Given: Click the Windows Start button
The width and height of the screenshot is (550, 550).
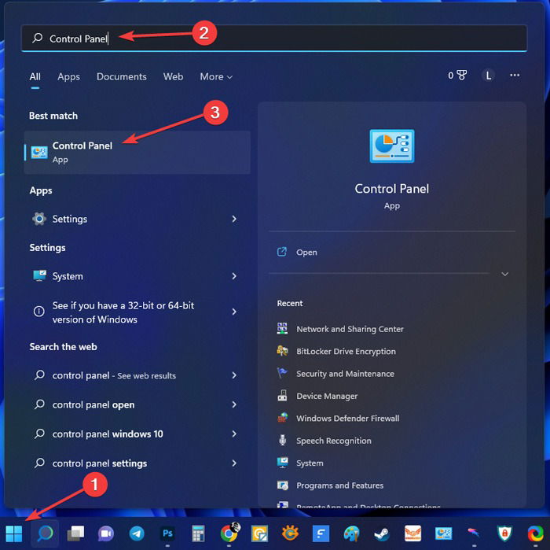Looking at the screenshot, I should pyautogui.click(x=14, y=533).
